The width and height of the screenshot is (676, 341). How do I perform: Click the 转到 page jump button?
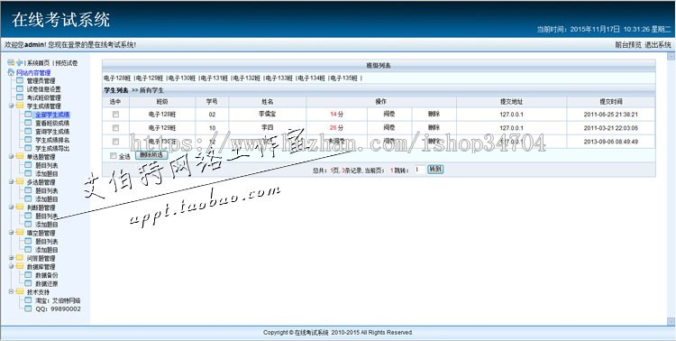pyautogui.click(x=435, y=170)
